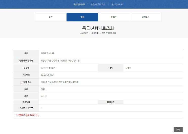Click the 영화광고선전물 value

(48, 53)
